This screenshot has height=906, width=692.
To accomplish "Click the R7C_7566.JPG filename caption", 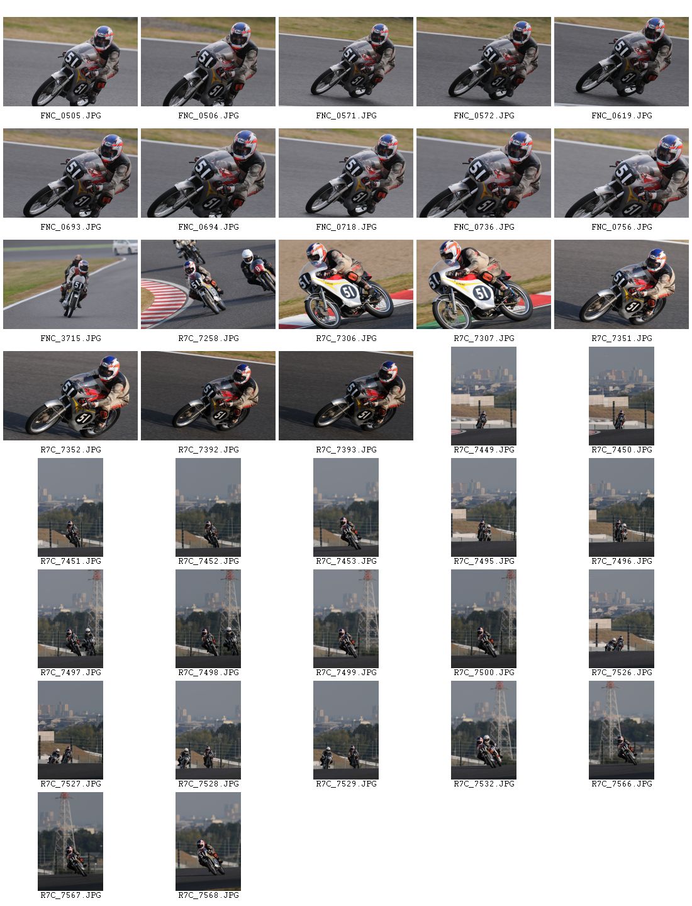I will pyautogui.click(x=622, y=784).
